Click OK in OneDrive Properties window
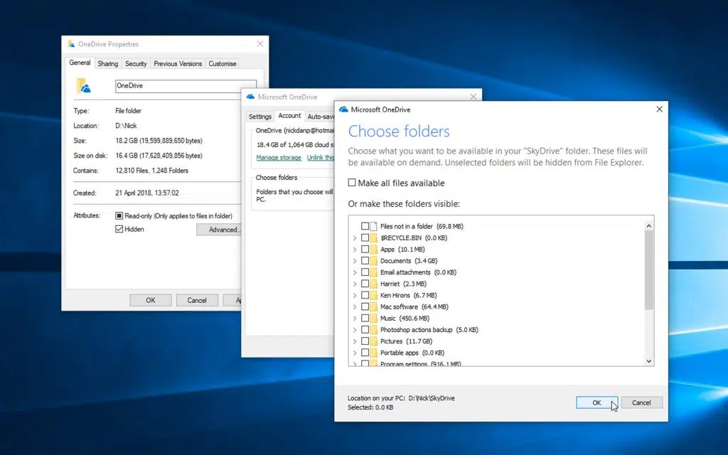Viewport: 728px width, 455px height. [x=151, y=301]
